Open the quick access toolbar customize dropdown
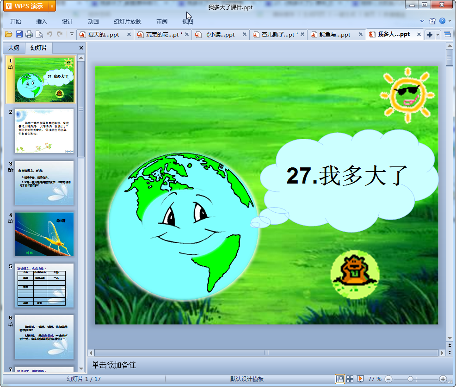456x387 pixels. 72,34
